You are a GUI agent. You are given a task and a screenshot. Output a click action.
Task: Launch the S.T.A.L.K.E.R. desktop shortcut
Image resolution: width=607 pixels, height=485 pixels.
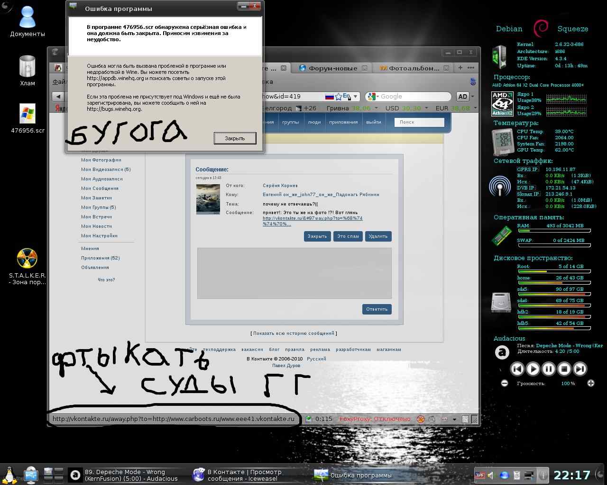pos(27,266)
